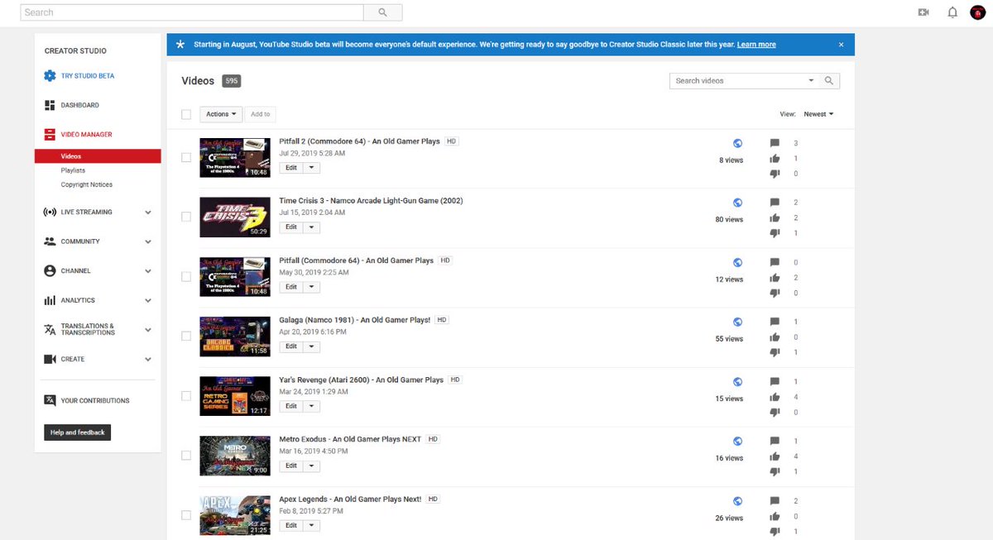Click thumbs up icon for Metro Exodus video
Image resolution: width=993 pixels, height=540 pixels.
click(775, 456)
